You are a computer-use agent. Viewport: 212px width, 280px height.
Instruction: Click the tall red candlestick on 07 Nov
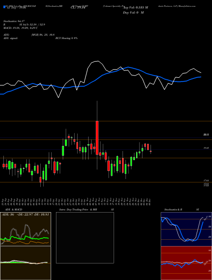(x=97, y=138)
